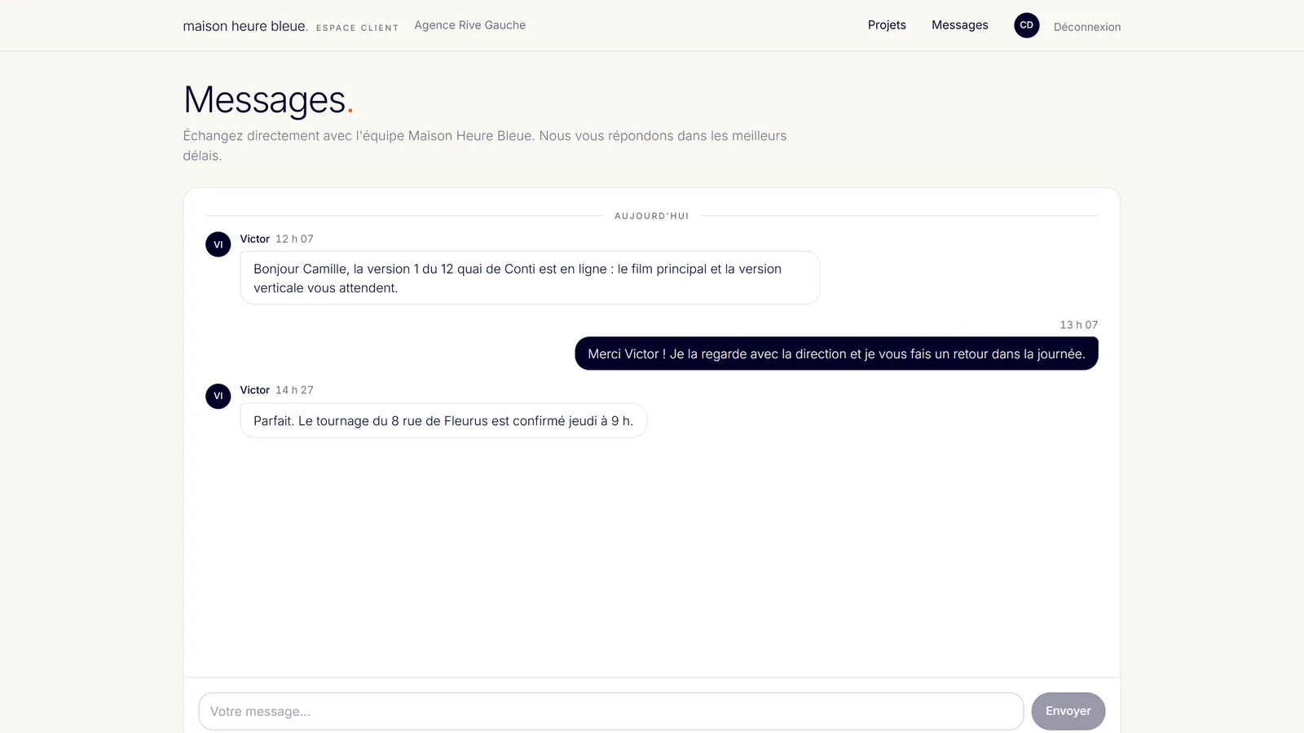Click the message about quai de Conti
This screenshot has width=1304, height=733.
(x=530, y=279)
